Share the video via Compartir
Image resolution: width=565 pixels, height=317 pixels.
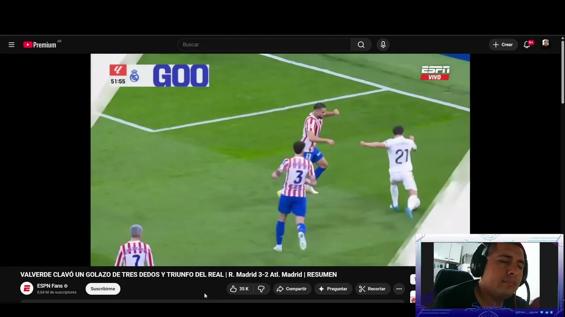291,289
